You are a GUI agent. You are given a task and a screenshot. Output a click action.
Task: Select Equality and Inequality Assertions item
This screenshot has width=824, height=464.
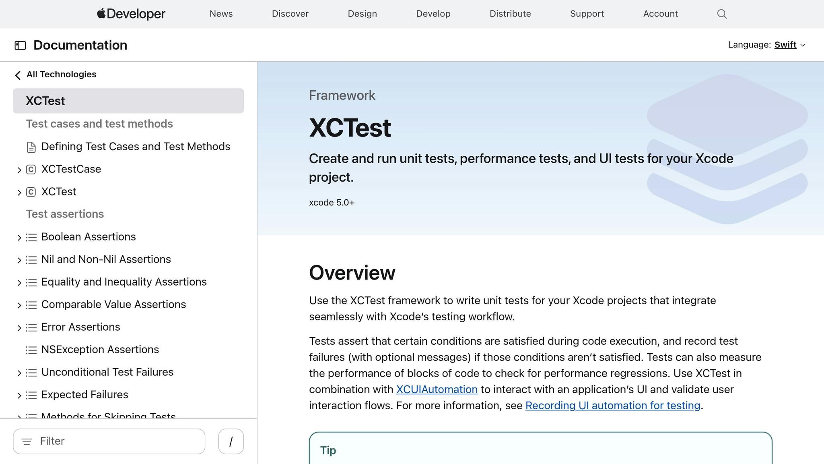[x=124, y=282]
